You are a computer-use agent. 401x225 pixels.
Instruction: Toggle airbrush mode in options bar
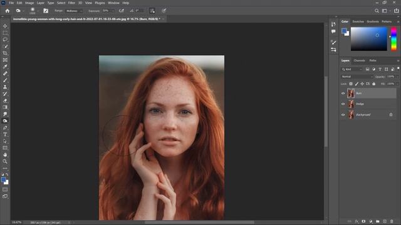coord(122,11)
